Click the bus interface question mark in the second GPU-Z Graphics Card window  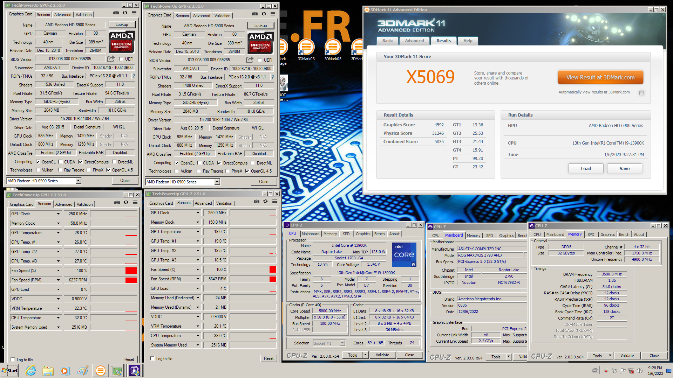[272, 77]
